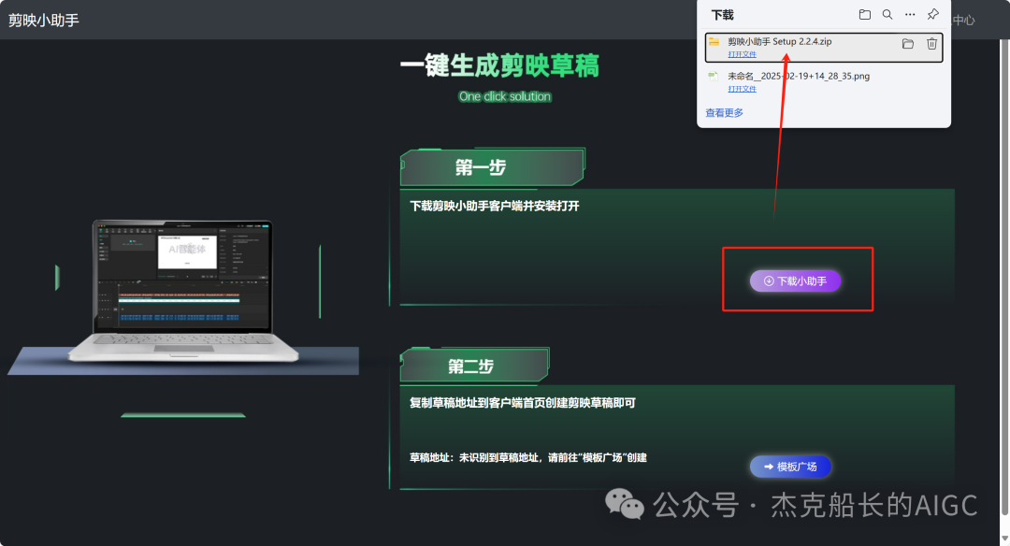The height and width of the screenshot is (546, 1010).
Task: Open the downloads folder from popup header
Action: pos(864,14)
